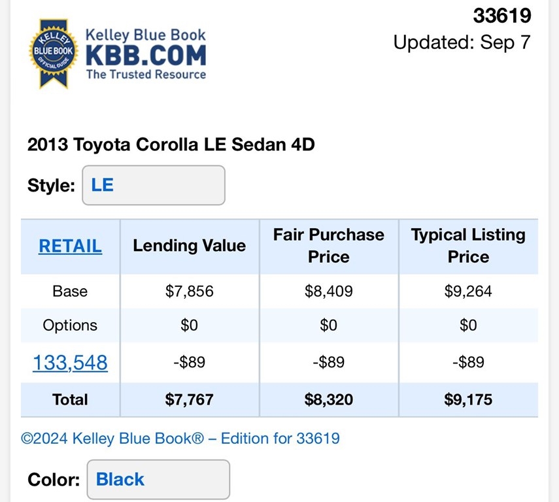Select the Typical Listing Price column header
Image resolution: width=559 pixels, height=502 pixels.
pos(468,246)
